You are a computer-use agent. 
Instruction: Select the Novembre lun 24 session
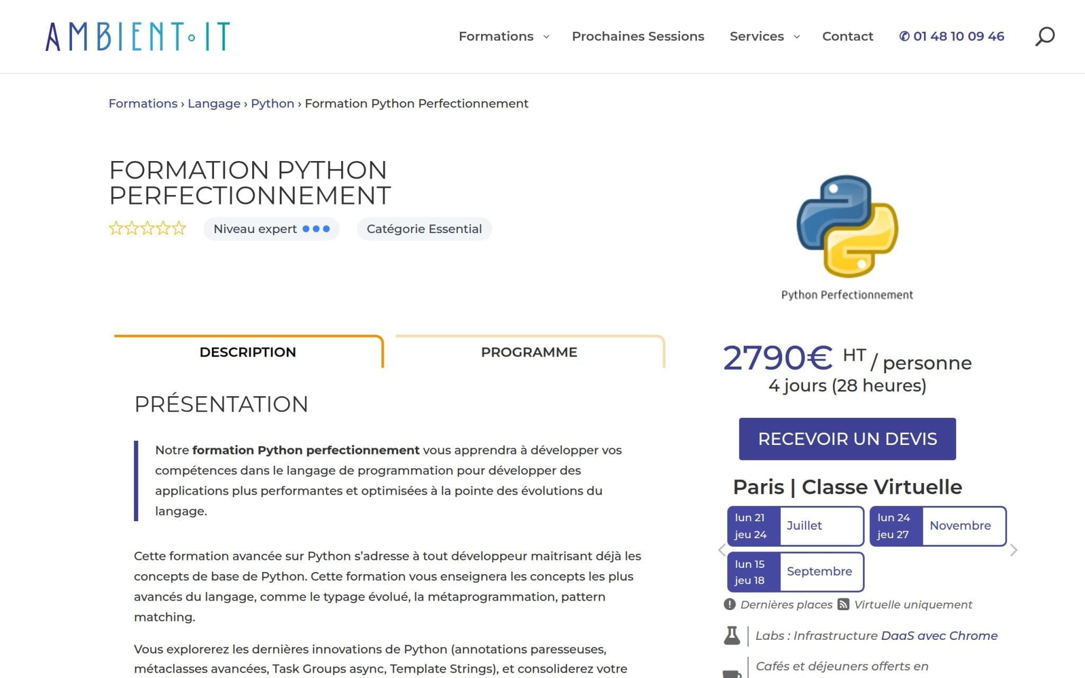coord(938,526)
